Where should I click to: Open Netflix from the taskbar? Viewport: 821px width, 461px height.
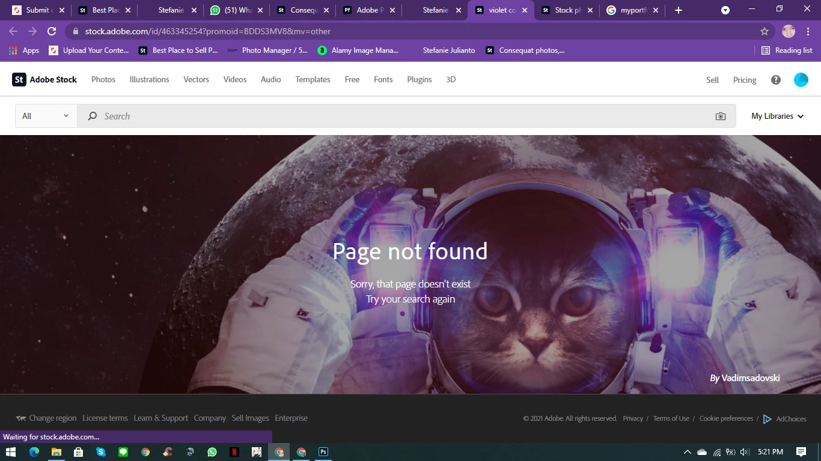tap(234, 452)
